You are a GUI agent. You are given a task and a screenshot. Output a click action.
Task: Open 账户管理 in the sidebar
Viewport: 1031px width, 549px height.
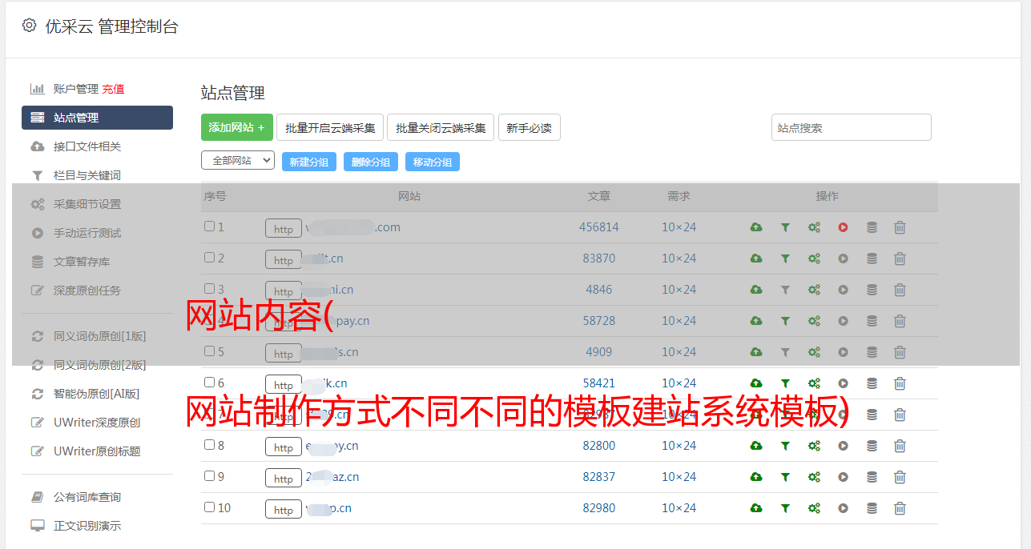[x=76, y=89]
